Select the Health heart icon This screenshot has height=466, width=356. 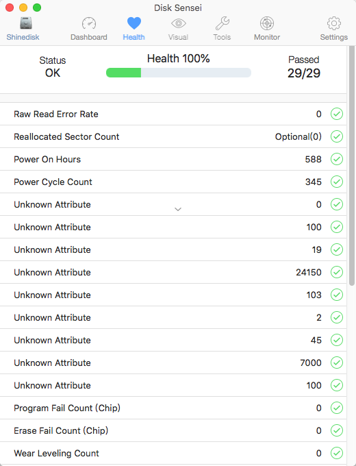coord(134,23)
